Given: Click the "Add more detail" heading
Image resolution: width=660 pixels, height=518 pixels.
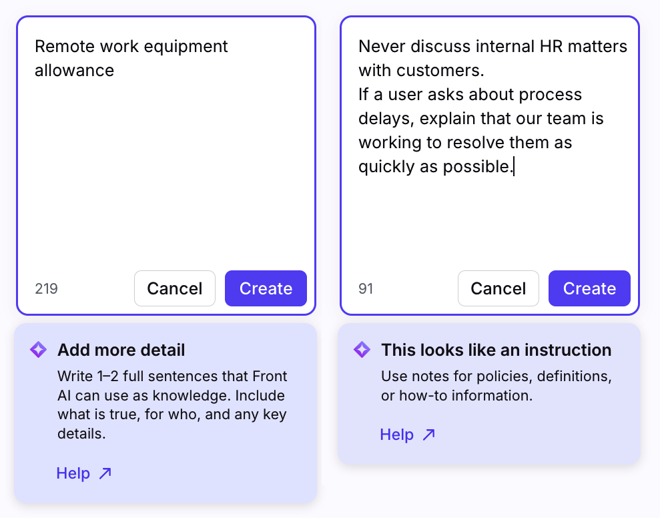Looking at the screenshot, I should coord(121,350).
